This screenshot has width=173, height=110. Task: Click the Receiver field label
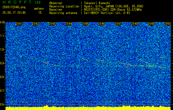[x=56, y=10]
